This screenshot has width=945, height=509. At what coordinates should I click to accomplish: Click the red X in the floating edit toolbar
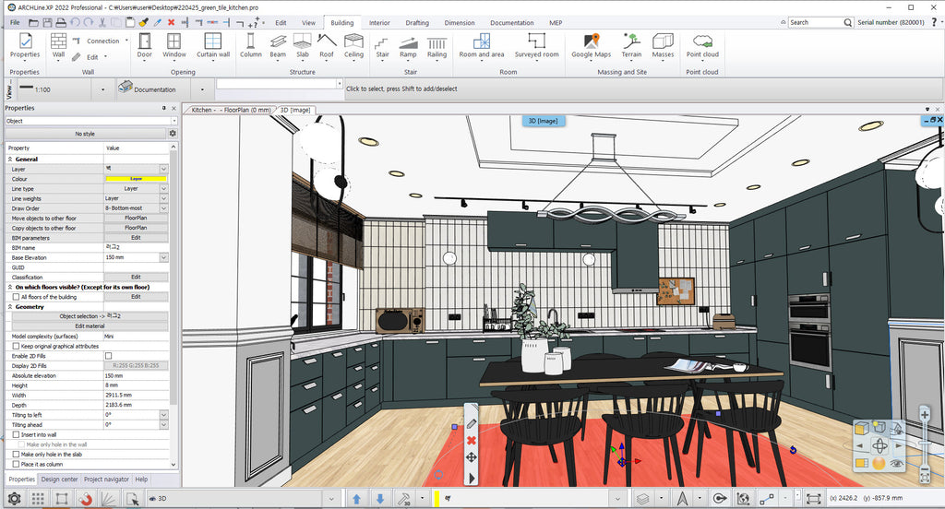472,441
